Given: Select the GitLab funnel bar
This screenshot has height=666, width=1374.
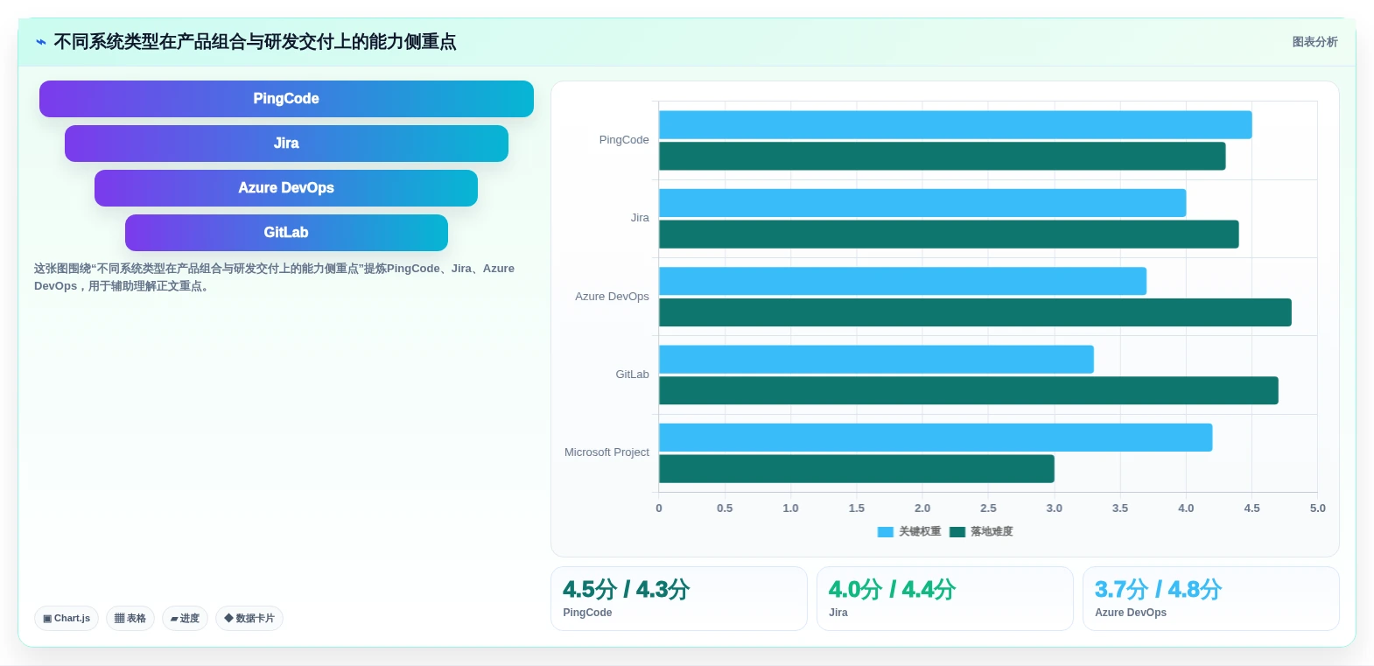Looking at the screenshot, I should [286, 233].
